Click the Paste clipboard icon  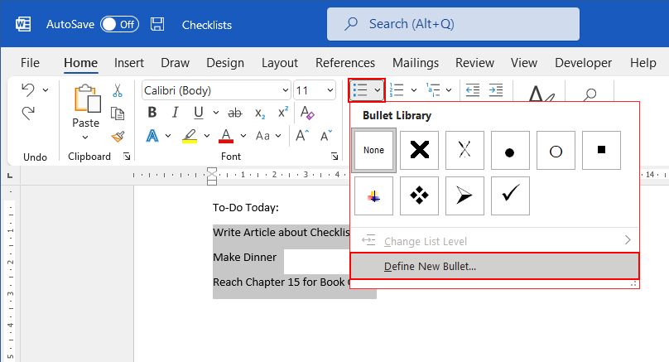87,99
